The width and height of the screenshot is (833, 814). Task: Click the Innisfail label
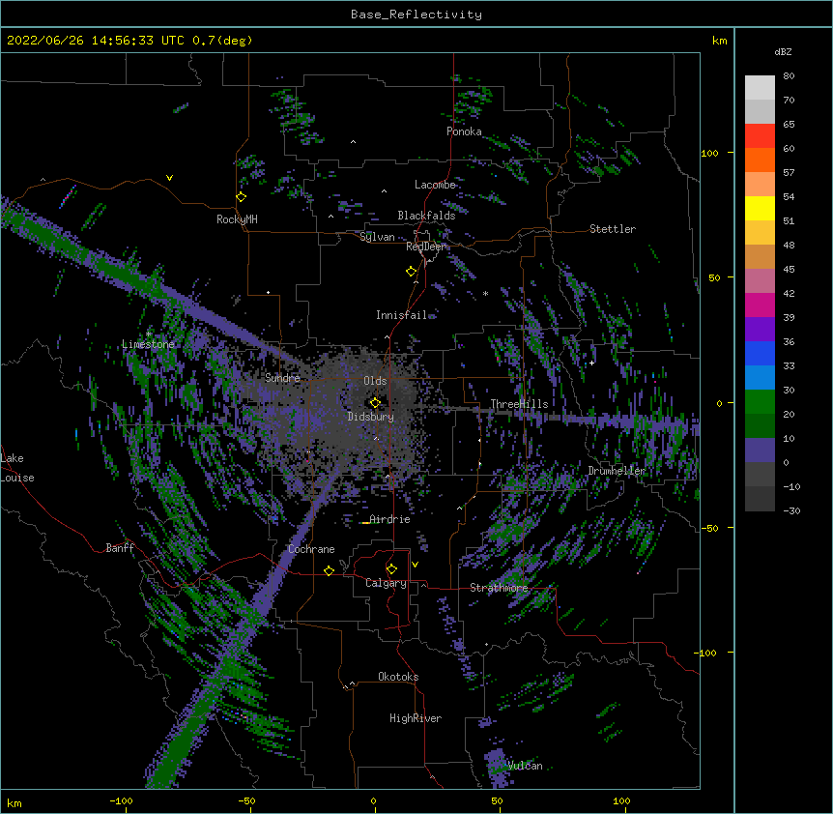pos(401,315)
